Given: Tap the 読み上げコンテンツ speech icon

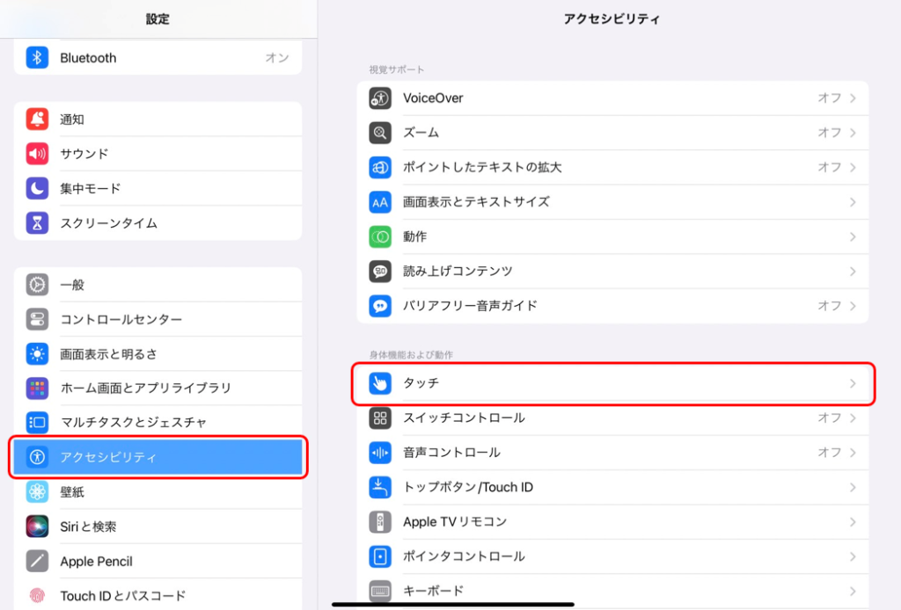Looking at the screenshot, I should [x=380, y=271].
